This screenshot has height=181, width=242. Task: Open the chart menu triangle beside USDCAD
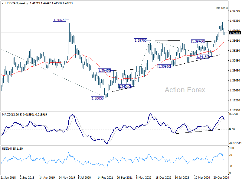(3, 3)
